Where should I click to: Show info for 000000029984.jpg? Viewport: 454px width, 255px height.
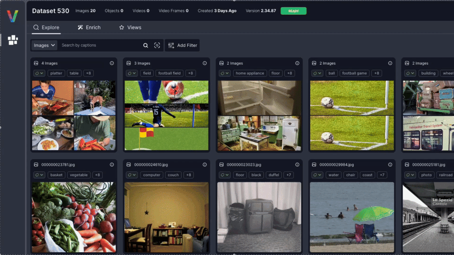coord(390,164)
